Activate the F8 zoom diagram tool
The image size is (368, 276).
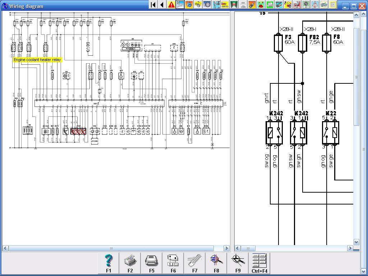216,263
